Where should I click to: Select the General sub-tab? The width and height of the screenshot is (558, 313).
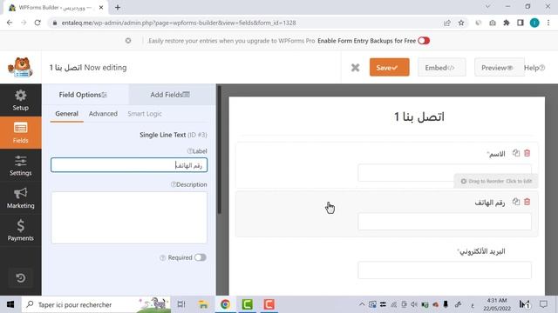click(66, 114)
